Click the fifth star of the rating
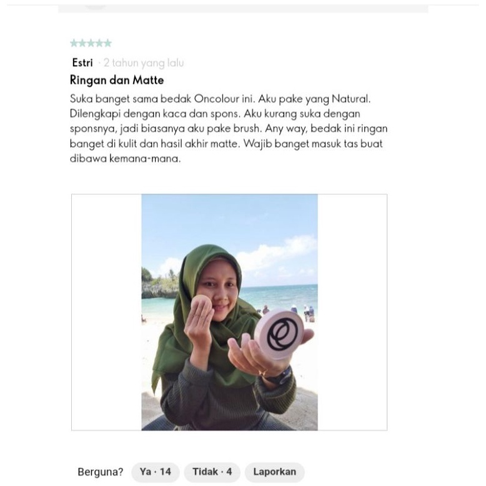Screen dimensions: 486x486 click(x=107, y=43)
